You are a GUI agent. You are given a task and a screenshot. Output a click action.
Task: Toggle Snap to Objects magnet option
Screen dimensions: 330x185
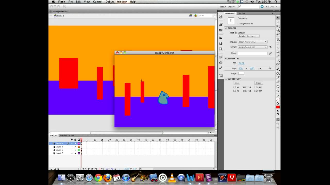point(278,119)
